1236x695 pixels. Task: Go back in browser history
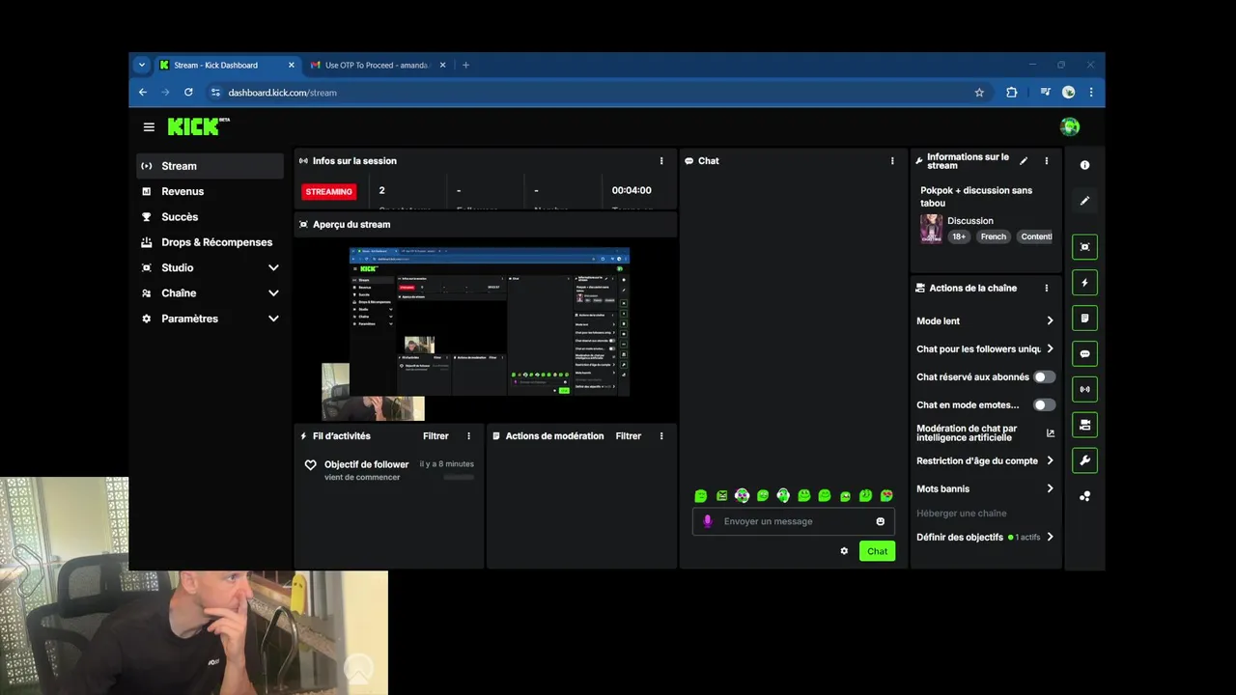(143, 93)
